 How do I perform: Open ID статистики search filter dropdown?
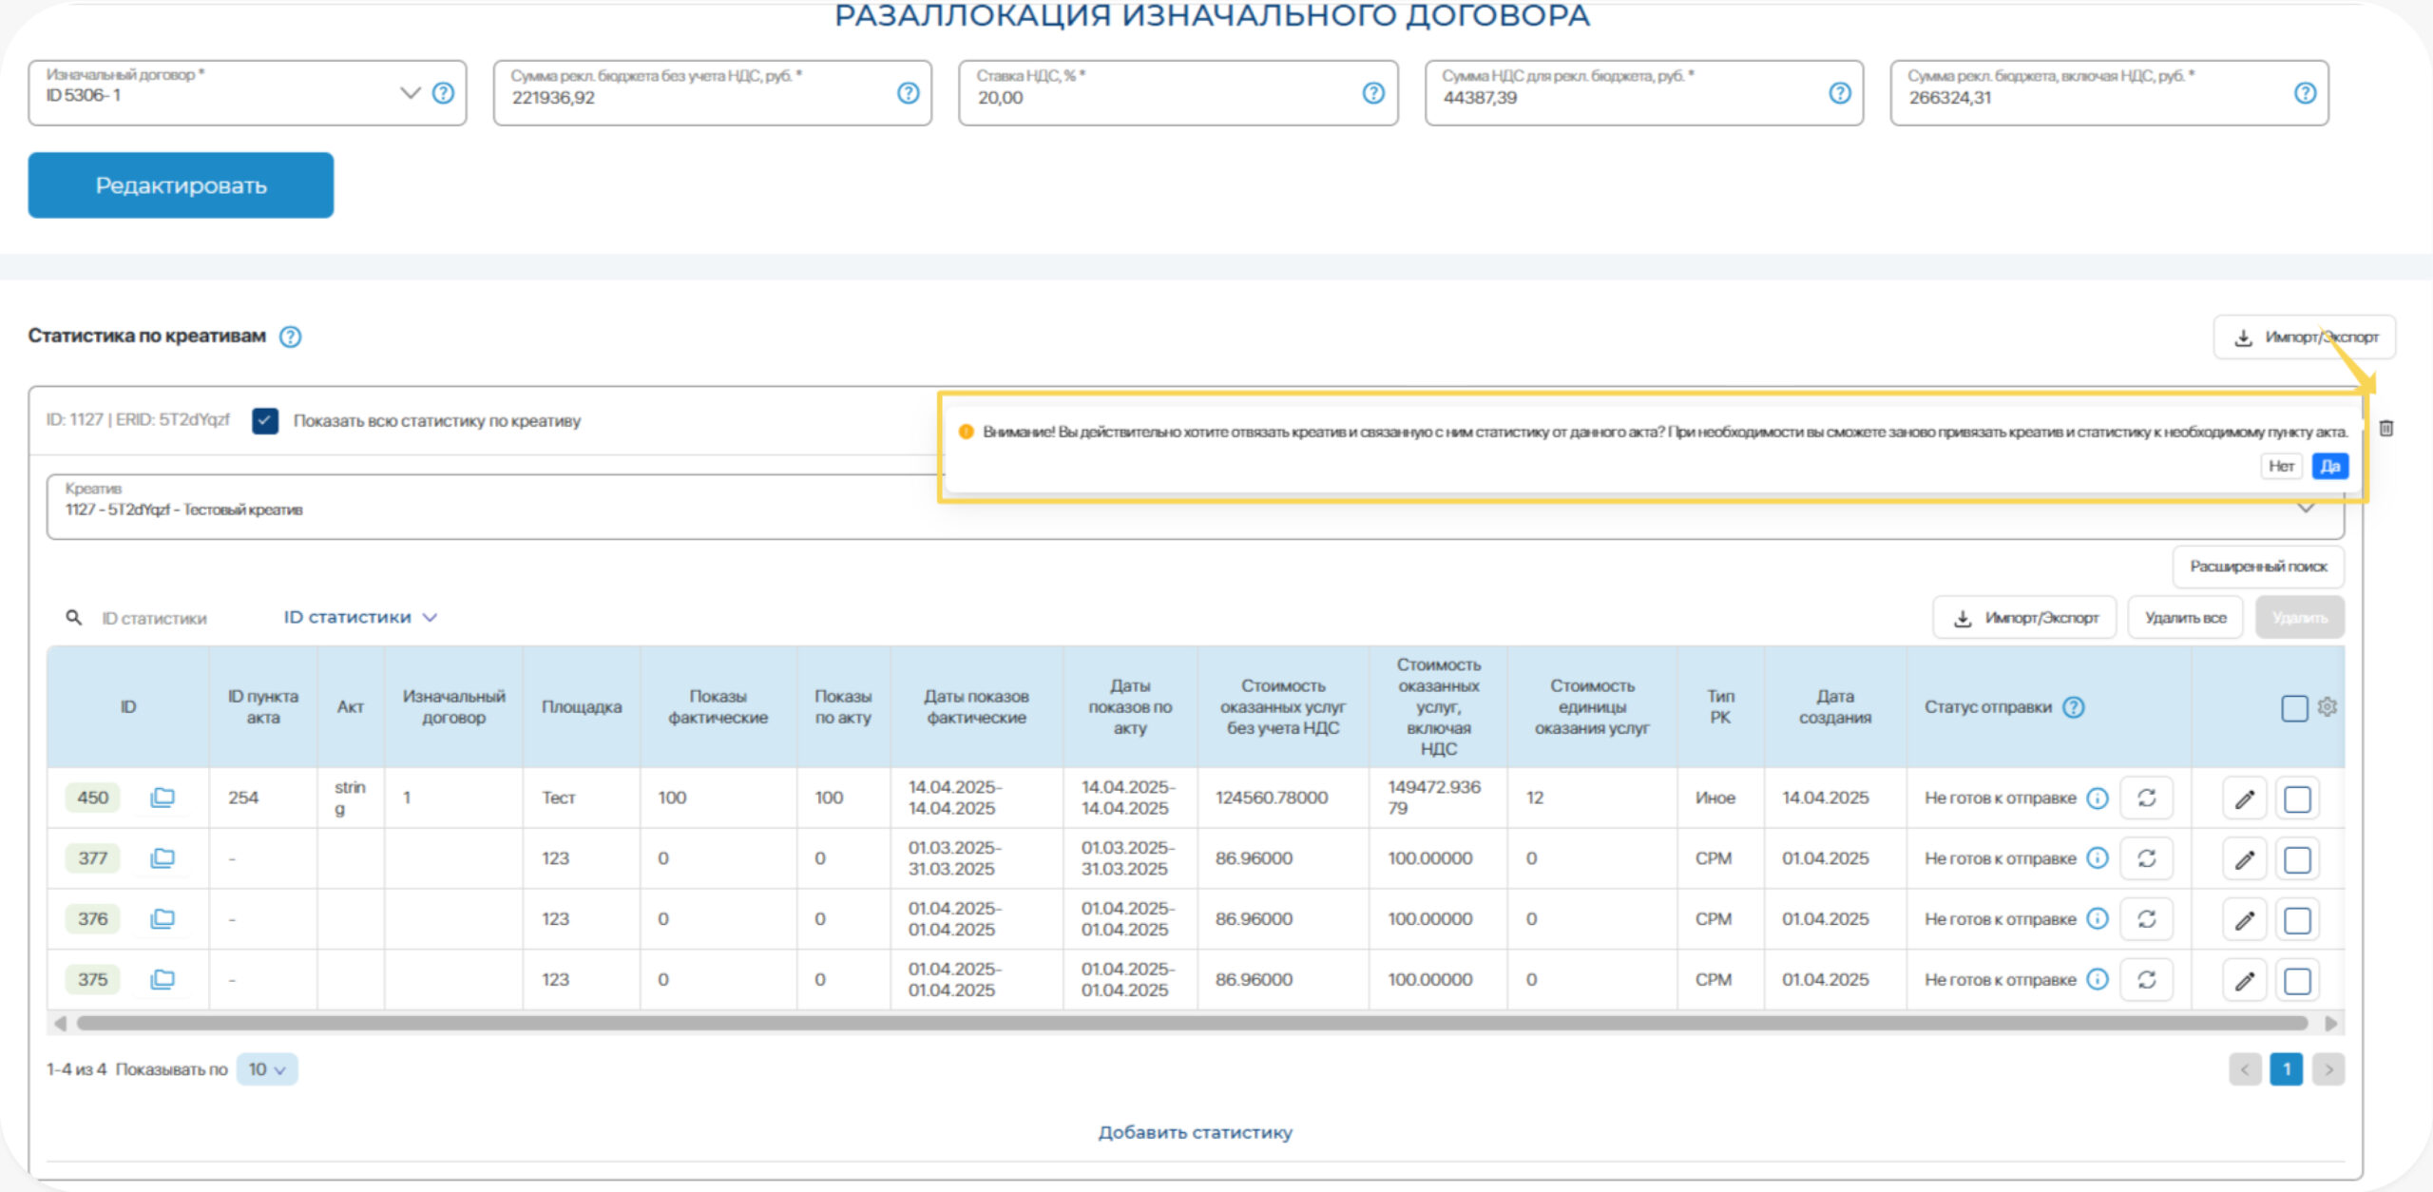pyautogui.click(x=360, y=618)
